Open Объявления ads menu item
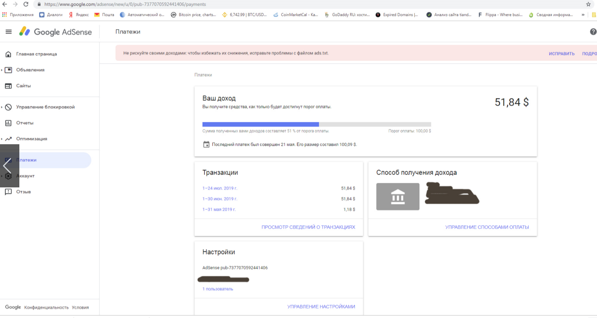Screen dimensions: 597x318 point(30,70)
